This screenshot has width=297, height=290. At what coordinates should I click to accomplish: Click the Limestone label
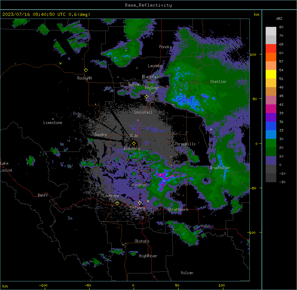[53, 123]
